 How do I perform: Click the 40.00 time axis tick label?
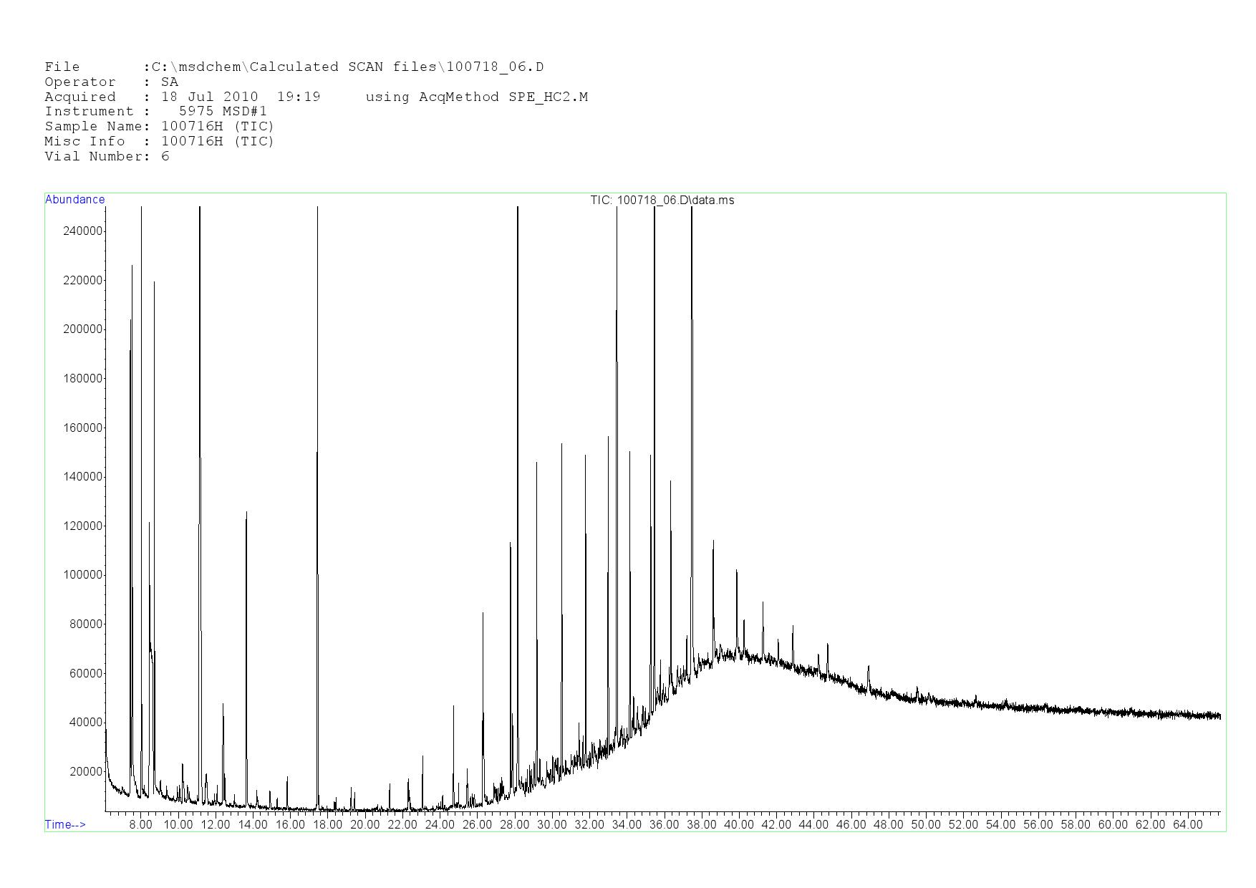738,825
